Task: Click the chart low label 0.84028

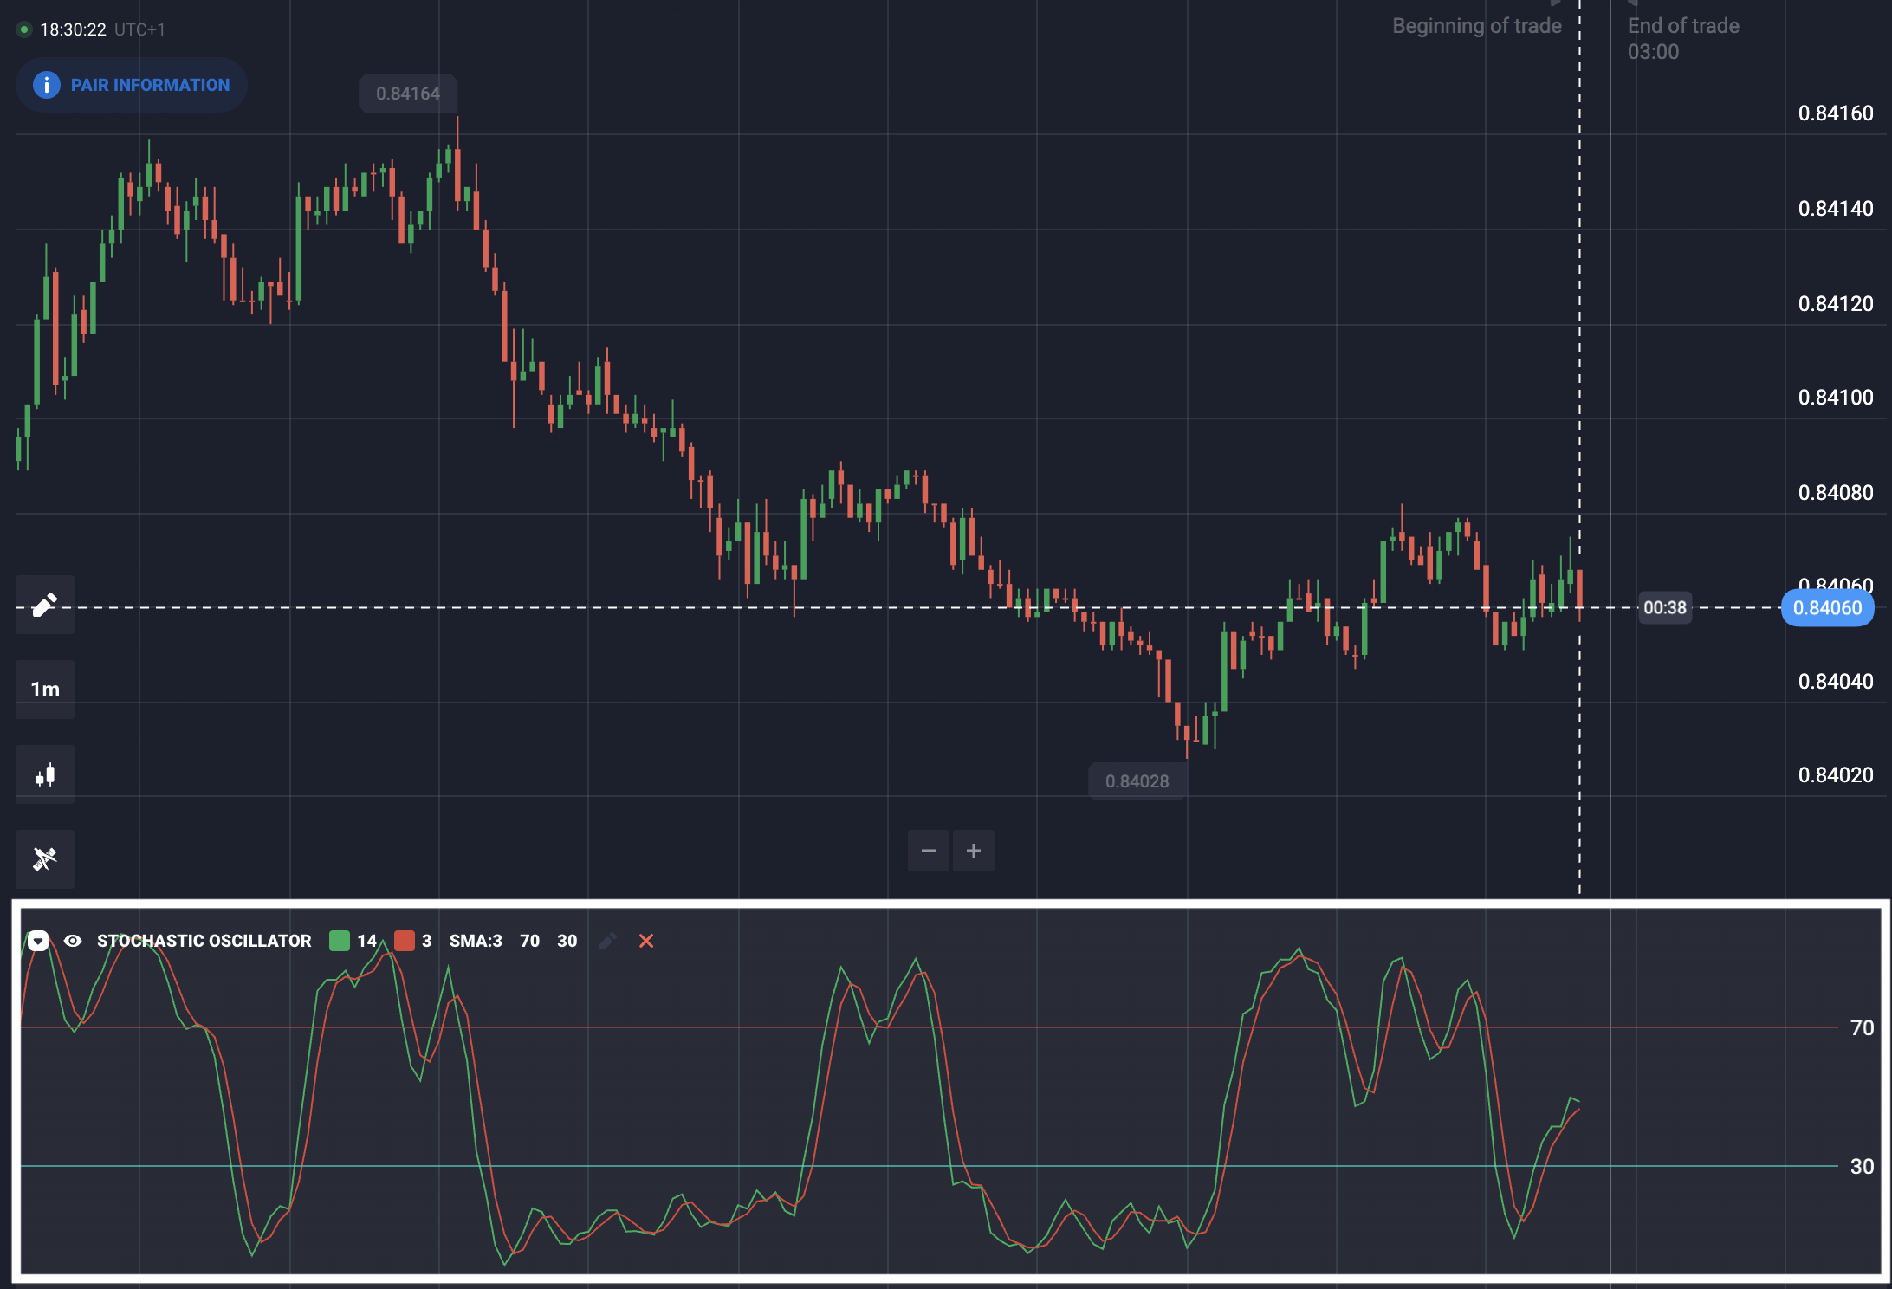Action: [x=1137, y=781]
